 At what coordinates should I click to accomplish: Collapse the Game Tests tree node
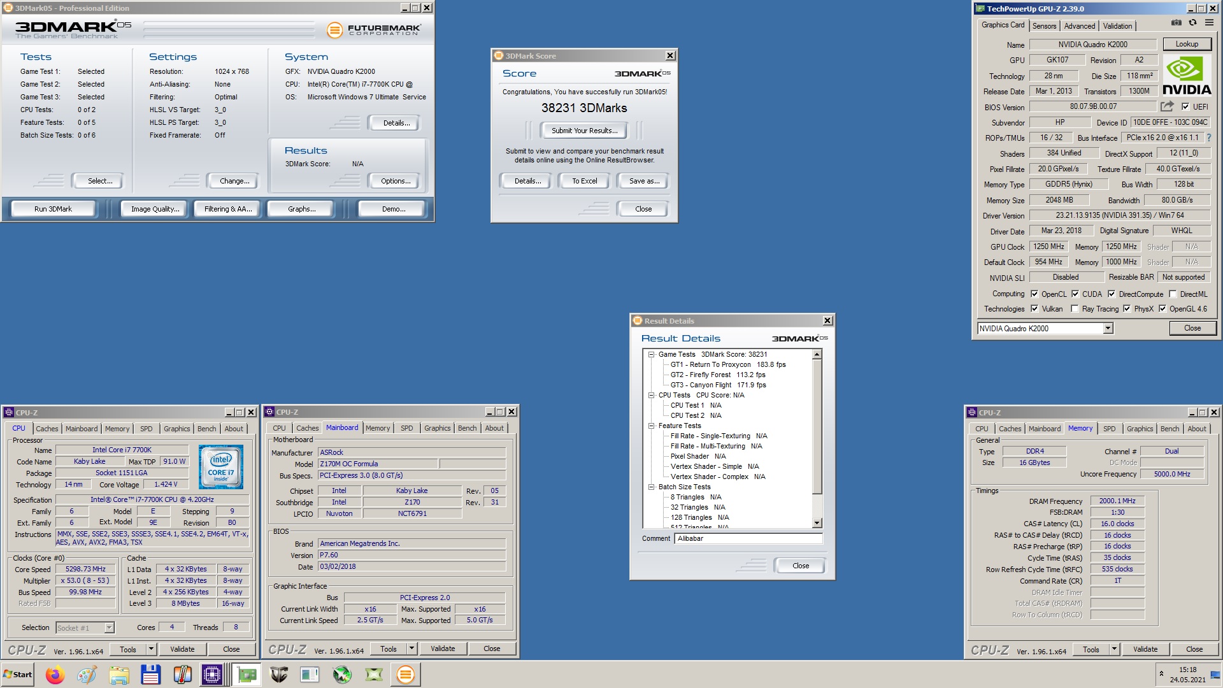point(652,355)
